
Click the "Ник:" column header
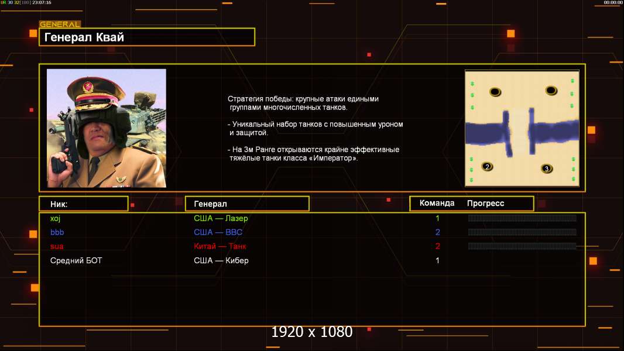coord(84,204)
